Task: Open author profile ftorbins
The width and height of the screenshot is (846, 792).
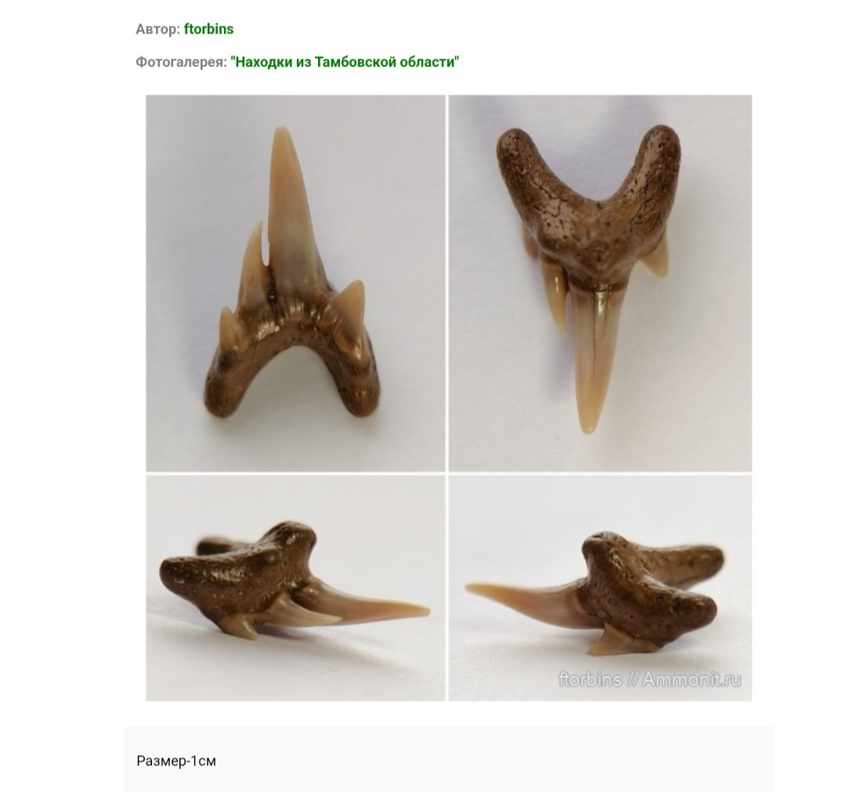Action: click(209, 29)
